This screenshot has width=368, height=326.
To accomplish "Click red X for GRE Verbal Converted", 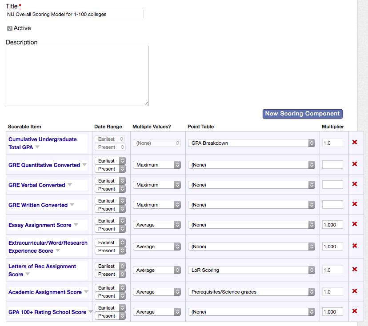I will [354, 184].
